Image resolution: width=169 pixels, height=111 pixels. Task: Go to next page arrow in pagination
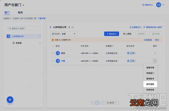point(102,103)
